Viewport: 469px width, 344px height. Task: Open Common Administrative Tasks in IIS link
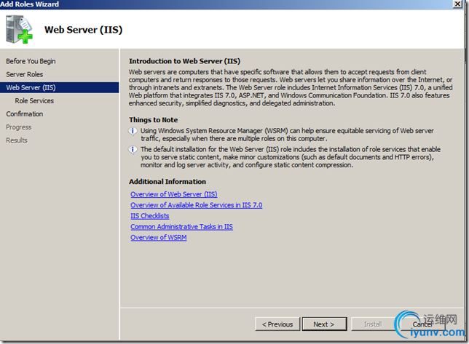tap(181, 227)
